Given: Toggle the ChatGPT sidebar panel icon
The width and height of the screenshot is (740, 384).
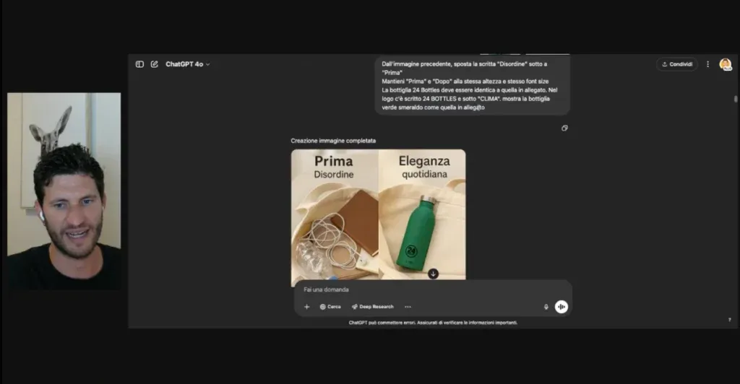Looking at the screenshot, I should click(139, 64).
